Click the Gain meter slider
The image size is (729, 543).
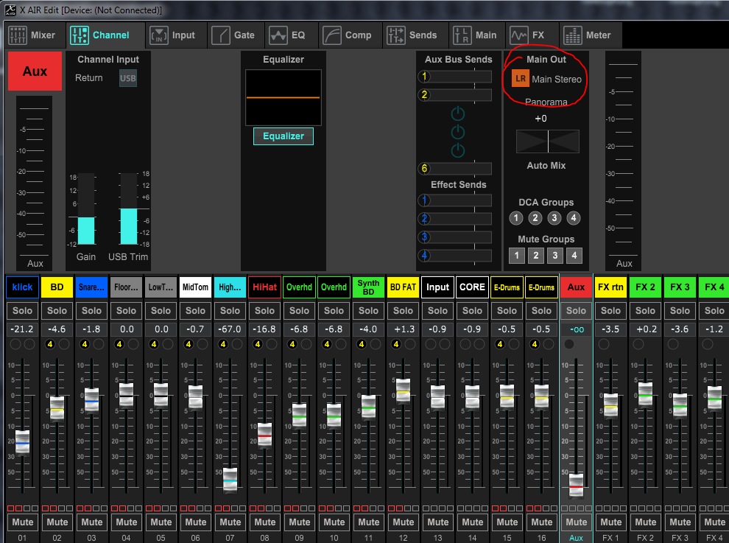click(x=86, y=209)
